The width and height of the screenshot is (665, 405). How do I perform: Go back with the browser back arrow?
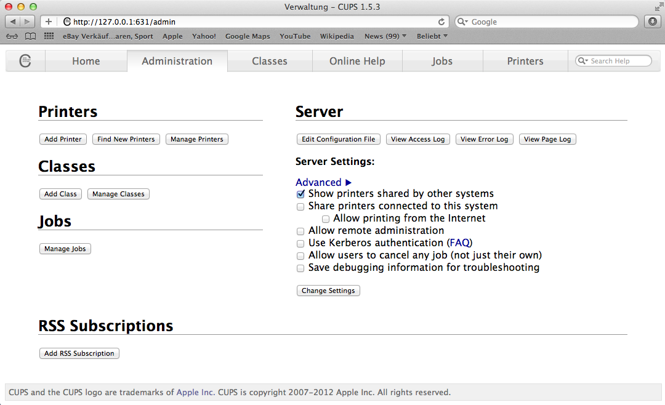[13, 22]
